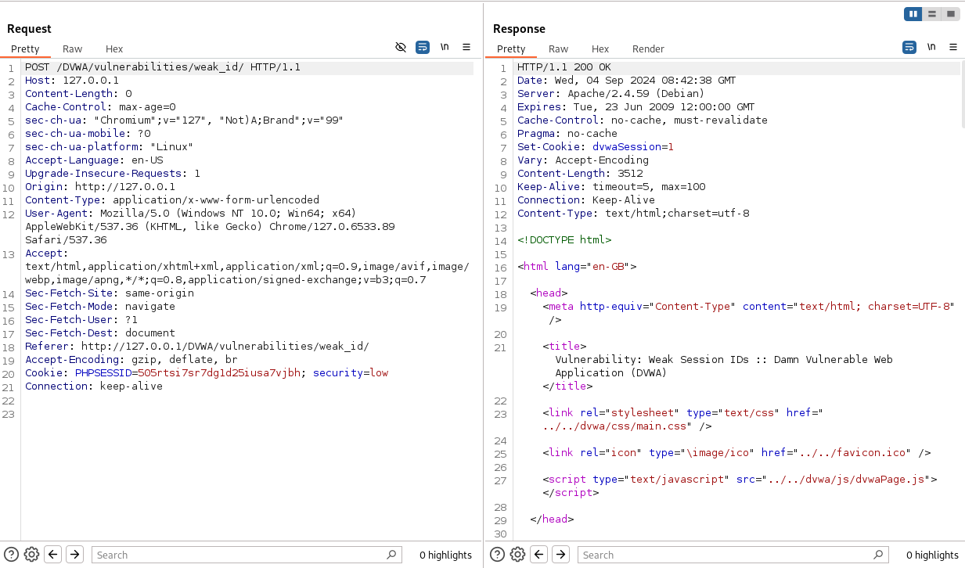This screenshot has height=568, width=965.
Task: Click the Response vertical scrollbar
Action: coord(962,94)
